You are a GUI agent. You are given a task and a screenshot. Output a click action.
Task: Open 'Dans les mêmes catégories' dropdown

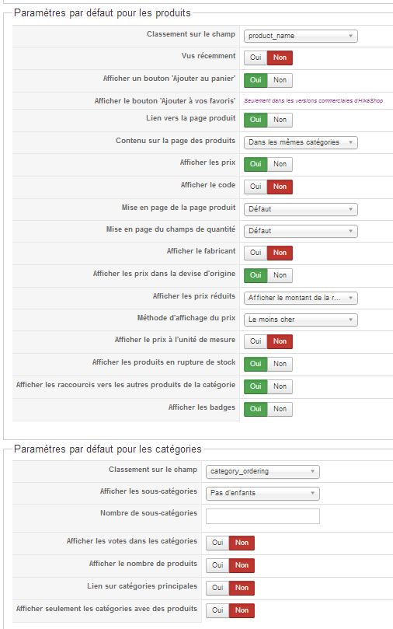coord(301,142)
